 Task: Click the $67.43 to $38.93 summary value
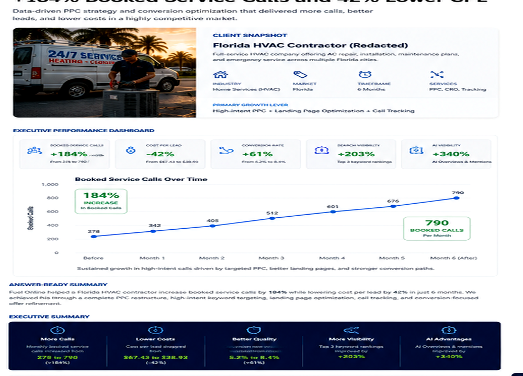[x=155, y=357]
